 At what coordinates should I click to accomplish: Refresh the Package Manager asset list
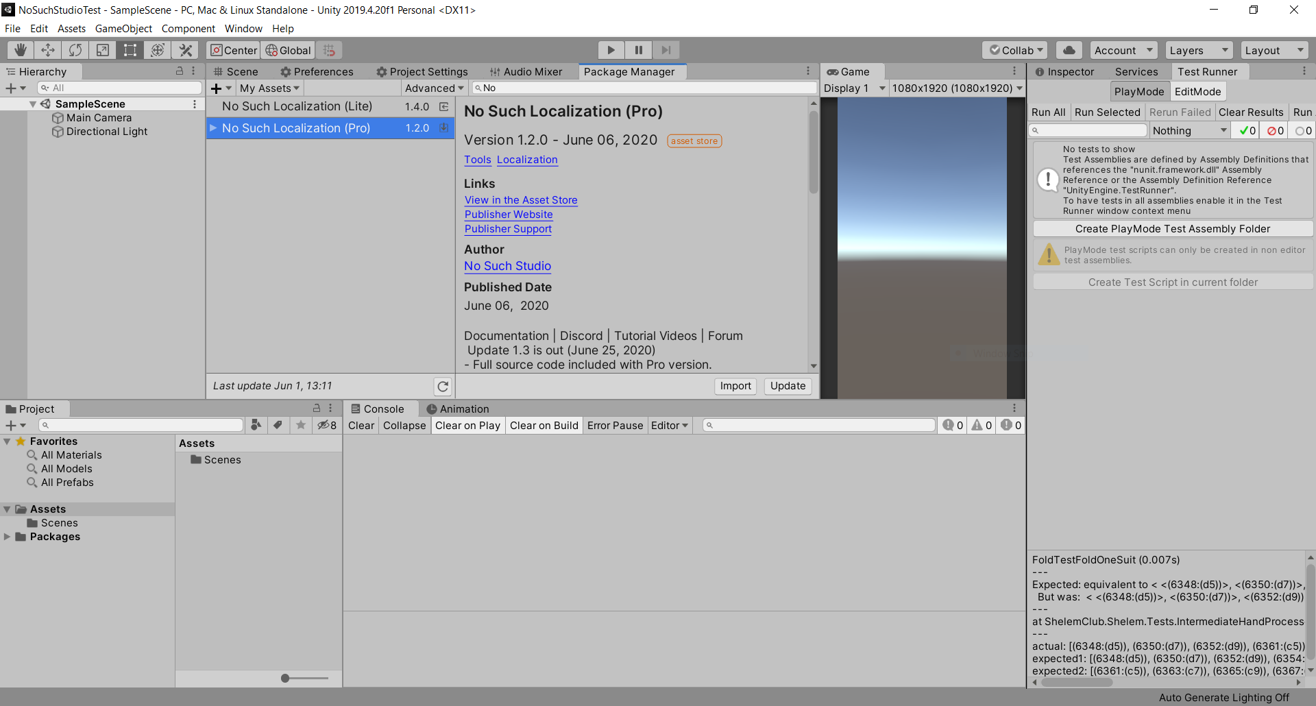click(x=443, y=386)
